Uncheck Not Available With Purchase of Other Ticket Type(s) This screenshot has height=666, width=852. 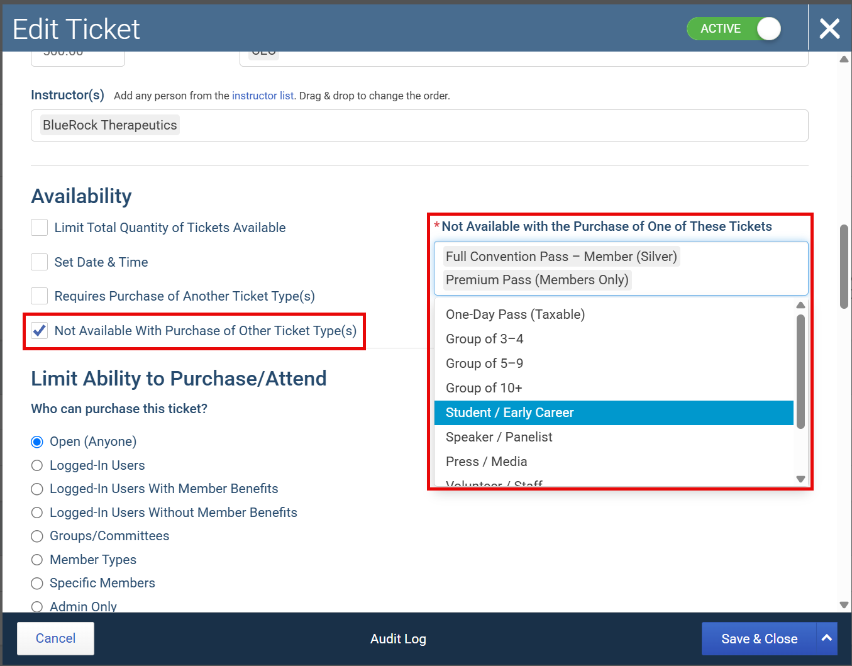40,330
